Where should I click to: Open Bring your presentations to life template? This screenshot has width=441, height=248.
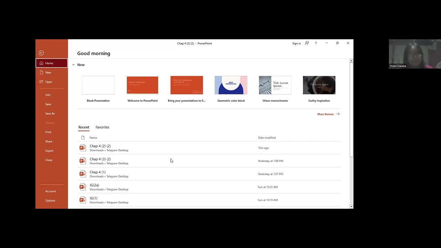187,89
